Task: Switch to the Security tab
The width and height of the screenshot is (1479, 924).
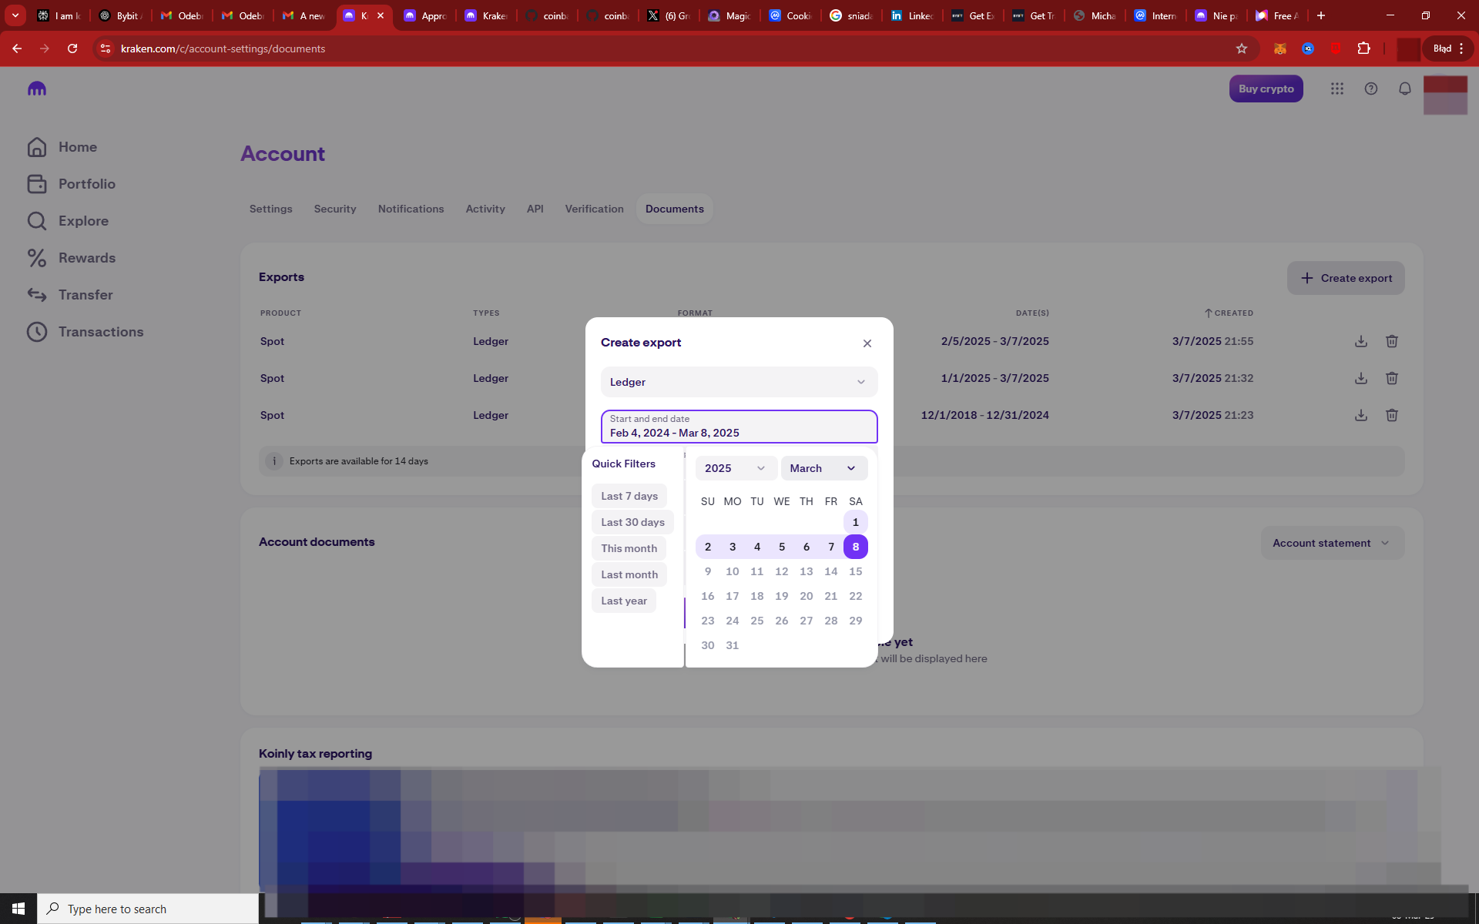Action: [x=335, y=209]
